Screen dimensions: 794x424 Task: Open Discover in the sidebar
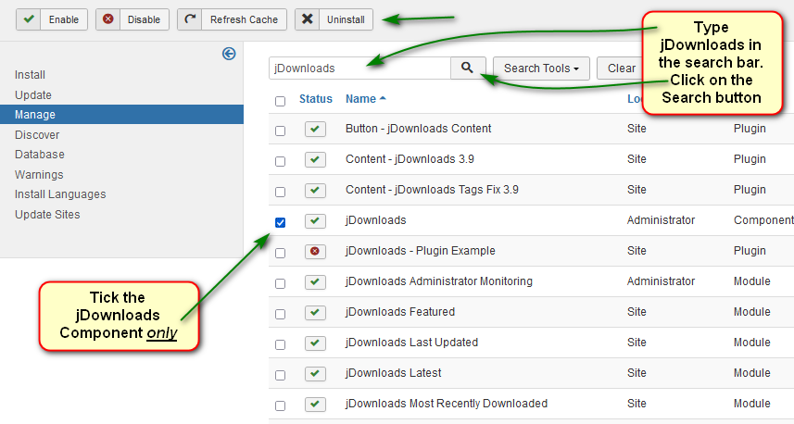[37, 135]
